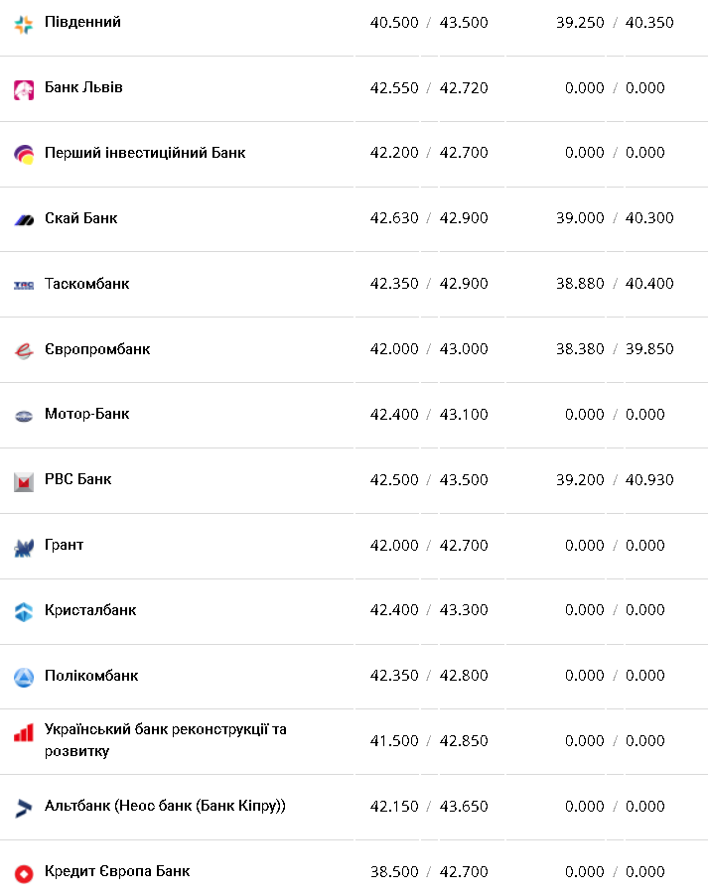The image size is (708, 893).
Task: Click РВС Банк rate 40.930
Action: point(649,480)
